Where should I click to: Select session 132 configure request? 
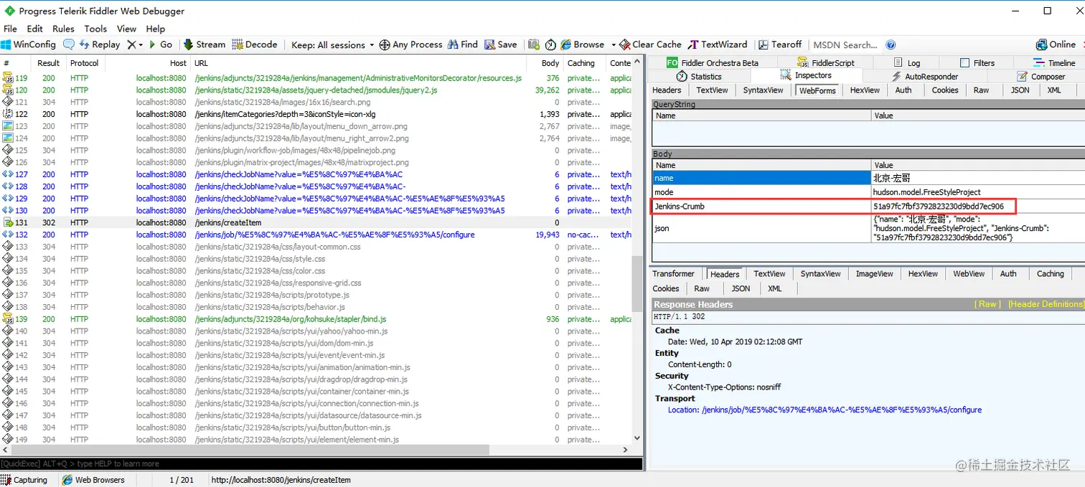tap(316, 235)
